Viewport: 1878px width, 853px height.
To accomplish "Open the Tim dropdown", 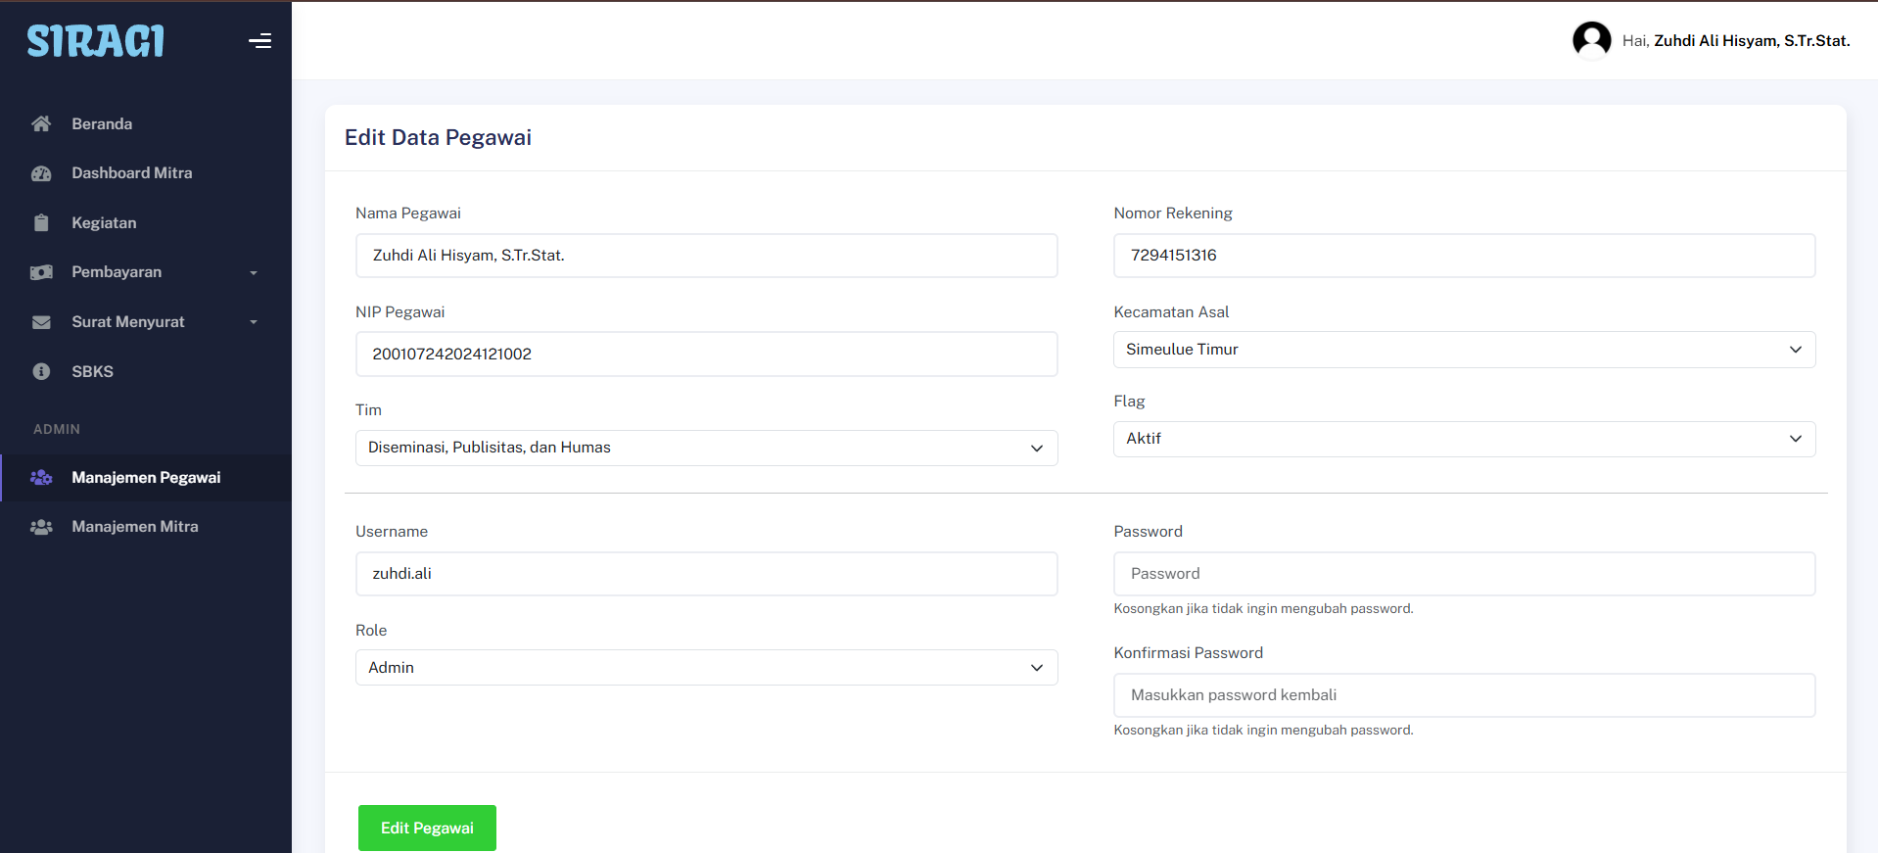I will click(705, 448).
